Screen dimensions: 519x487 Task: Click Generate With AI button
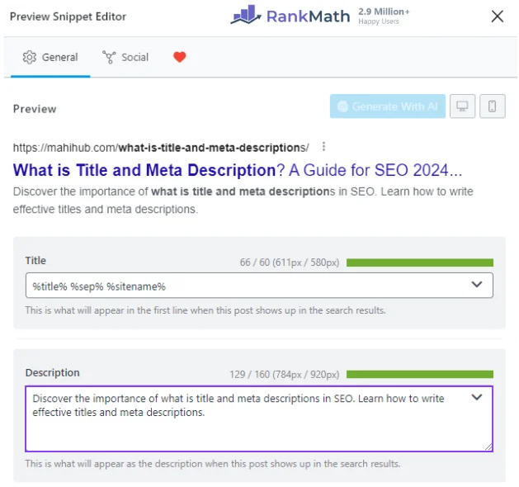click(x=388, y=106)
